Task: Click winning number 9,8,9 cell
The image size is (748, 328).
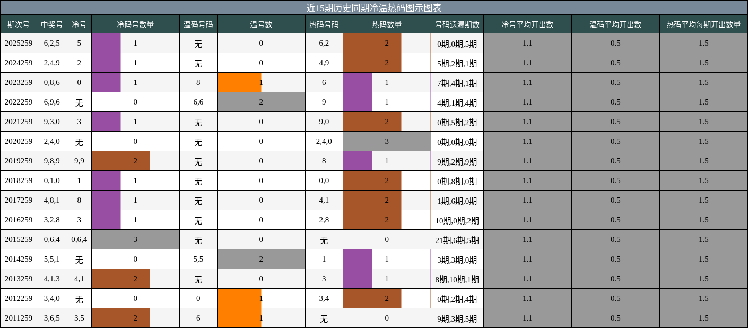Action: pyautogui.click(x=52, y=161)
